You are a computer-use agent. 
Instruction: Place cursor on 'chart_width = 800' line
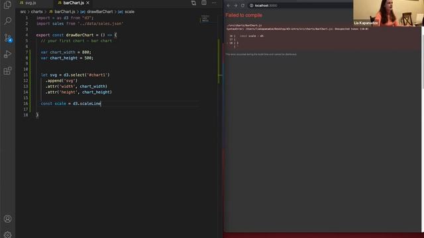(x=66, y=52)
